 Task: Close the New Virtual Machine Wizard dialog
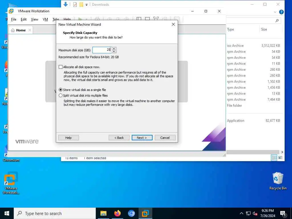[x=173, y=25]
